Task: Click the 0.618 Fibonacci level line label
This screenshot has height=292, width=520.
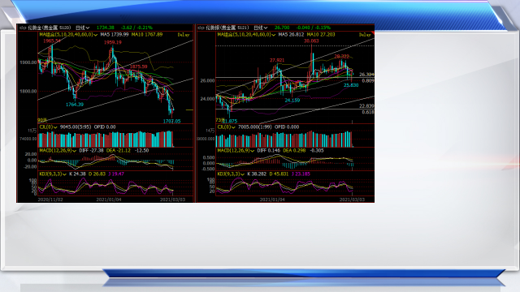Action: (368, 112)
